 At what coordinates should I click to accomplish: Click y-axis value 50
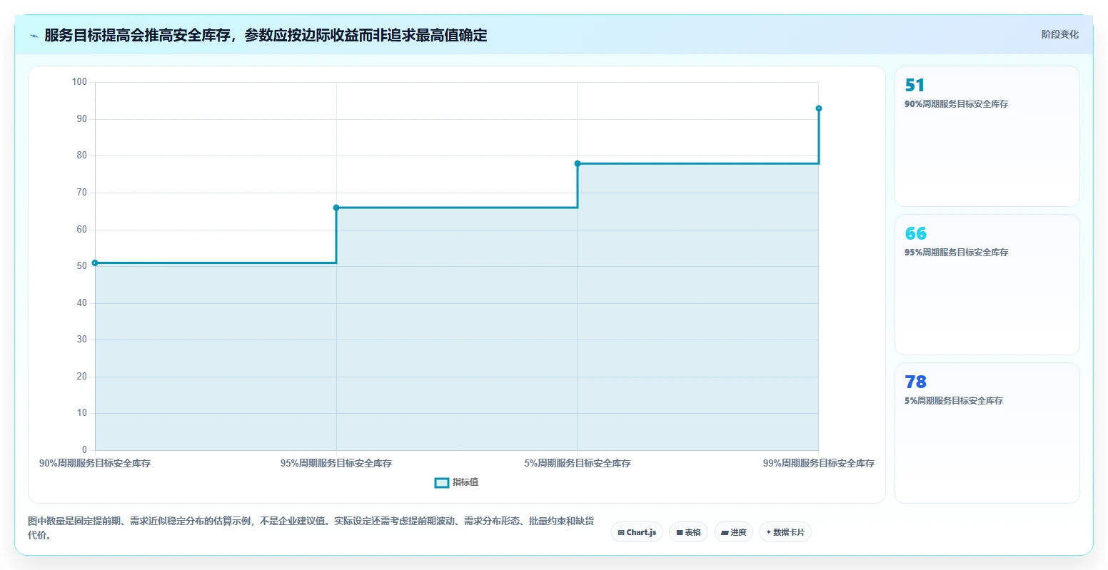coord(82,266)
